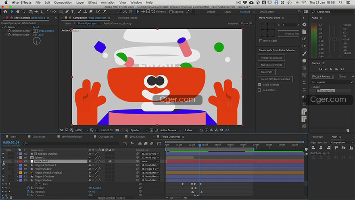This screenshot has height=200, width=355.
Task: Click the LP script icon in side strip
Action: click(304, 39)
